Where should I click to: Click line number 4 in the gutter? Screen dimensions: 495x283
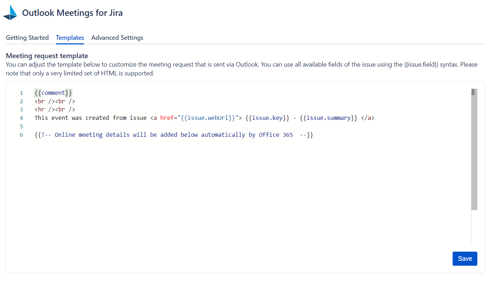(x=21, y=118)
